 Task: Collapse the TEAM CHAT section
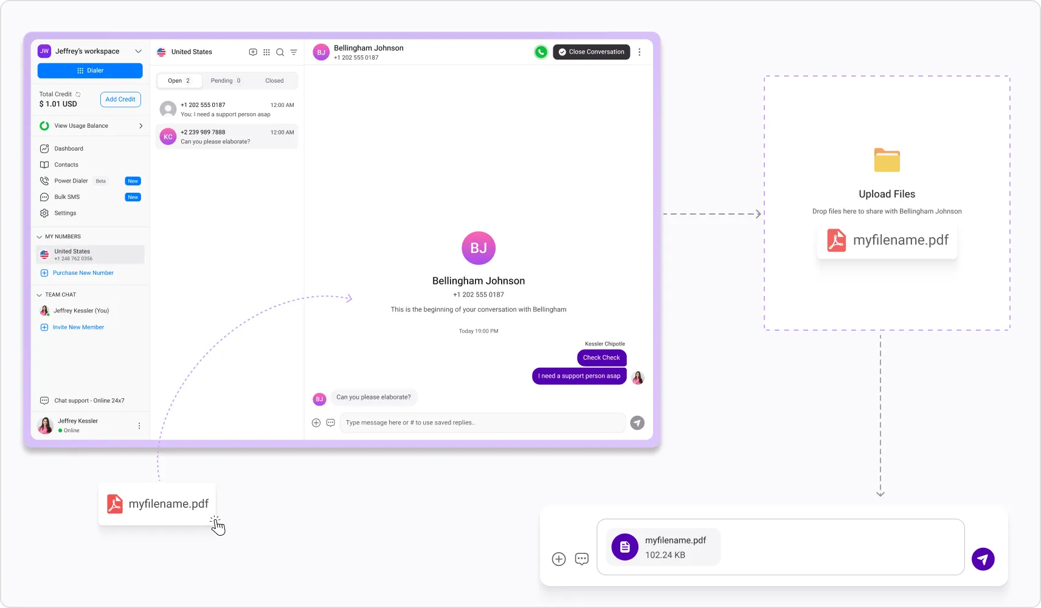click(40, 295)
